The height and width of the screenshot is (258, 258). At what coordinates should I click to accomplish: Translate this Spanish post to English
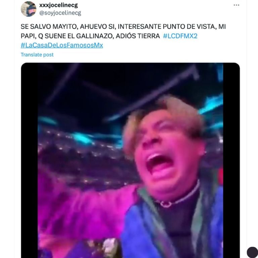pos(37,54)
